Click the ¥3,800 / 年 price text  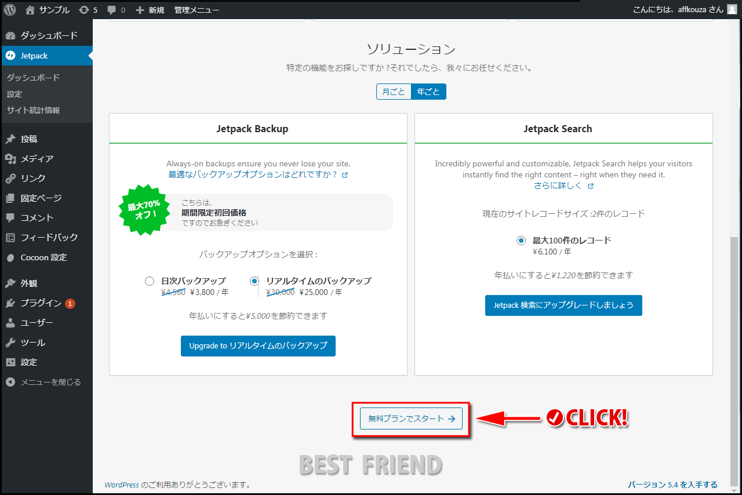pyautogui.click(x=209, y=293)
